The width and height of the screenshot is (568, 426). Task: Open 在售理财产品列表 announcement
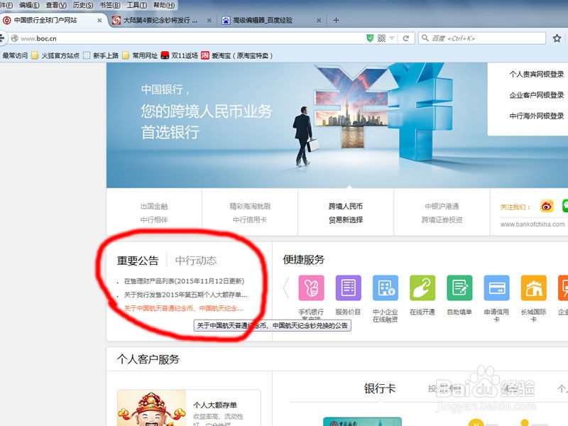point(184,281)
